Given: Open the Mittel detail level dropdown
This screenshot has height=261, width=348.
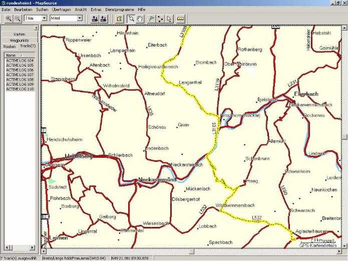Looking at the screenshot, I should 80,19.
